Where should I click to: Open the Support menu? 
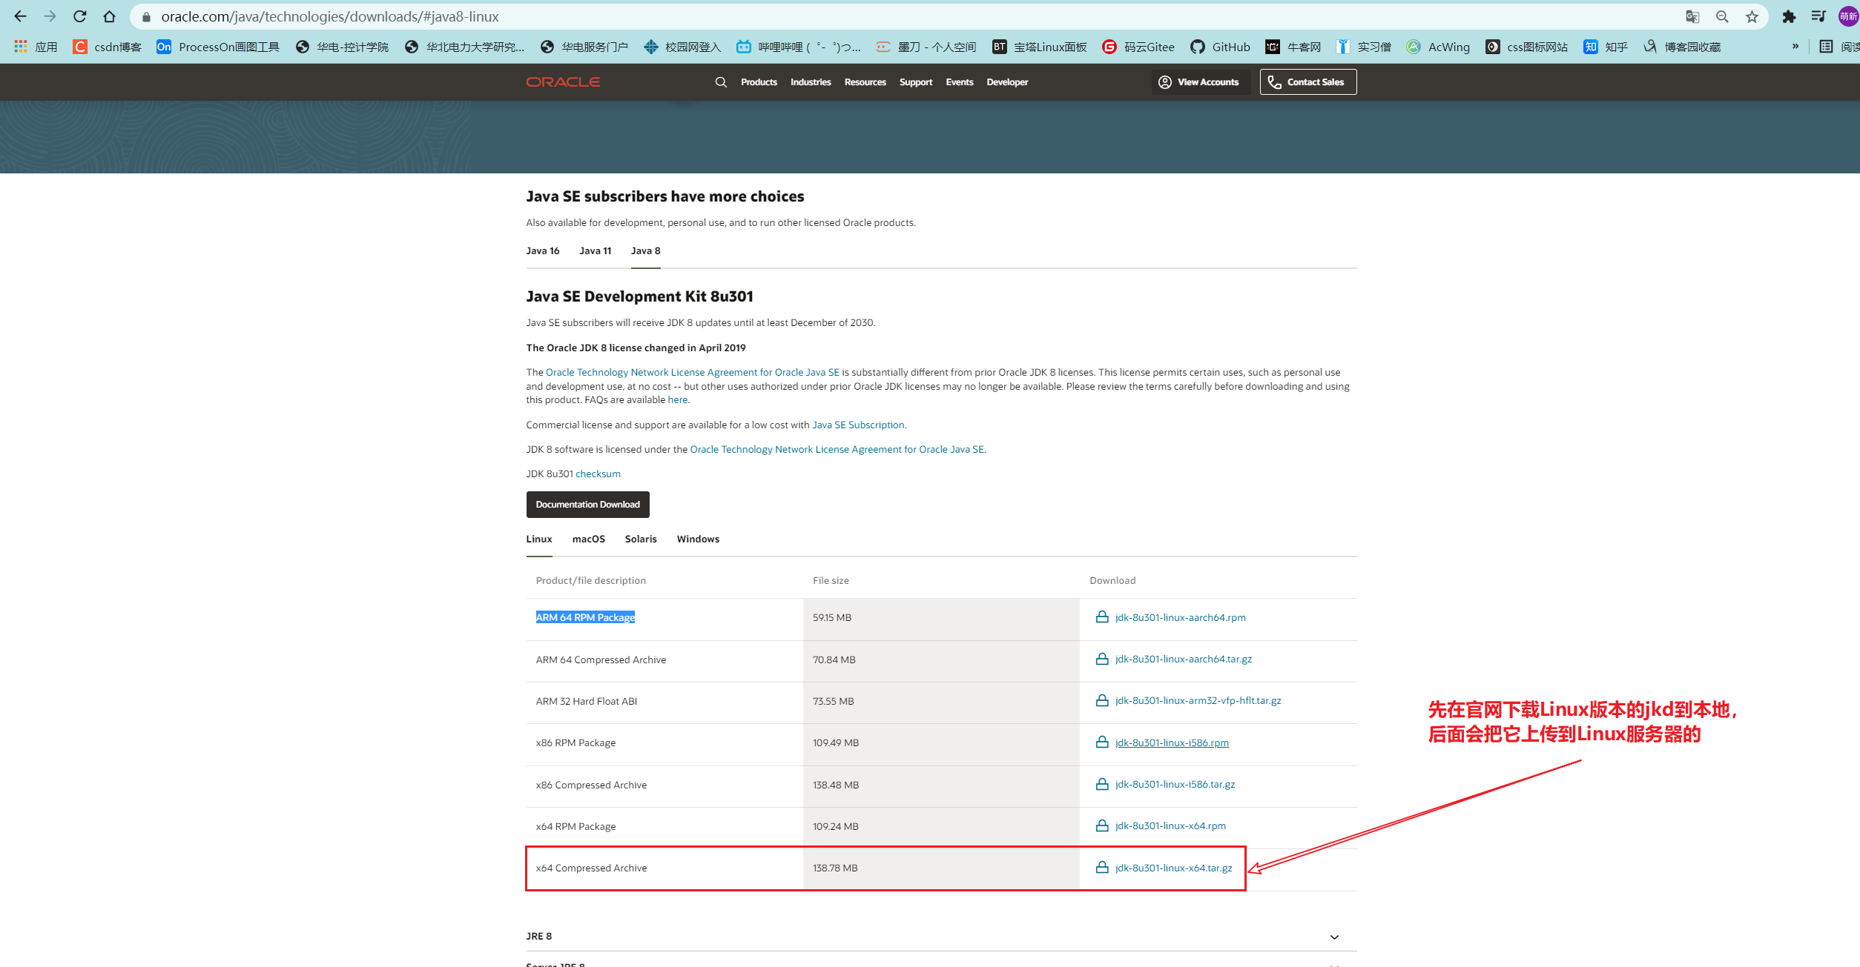coord(916,82)
